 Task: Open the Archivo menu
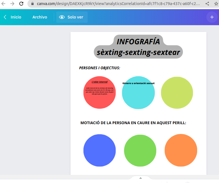click(39, 17)
